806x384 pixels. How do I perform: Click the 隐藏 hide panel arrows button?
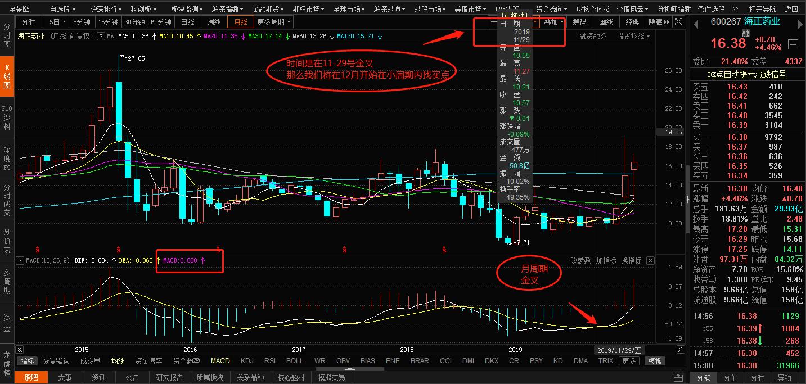[x=658, y=22]
